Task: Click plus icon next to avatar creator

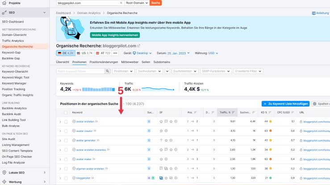Action: click(74, 131)
